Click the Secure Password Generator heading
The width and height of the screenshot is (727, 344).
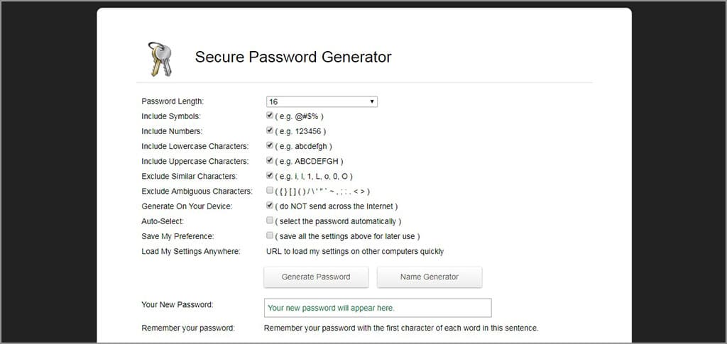293,57
